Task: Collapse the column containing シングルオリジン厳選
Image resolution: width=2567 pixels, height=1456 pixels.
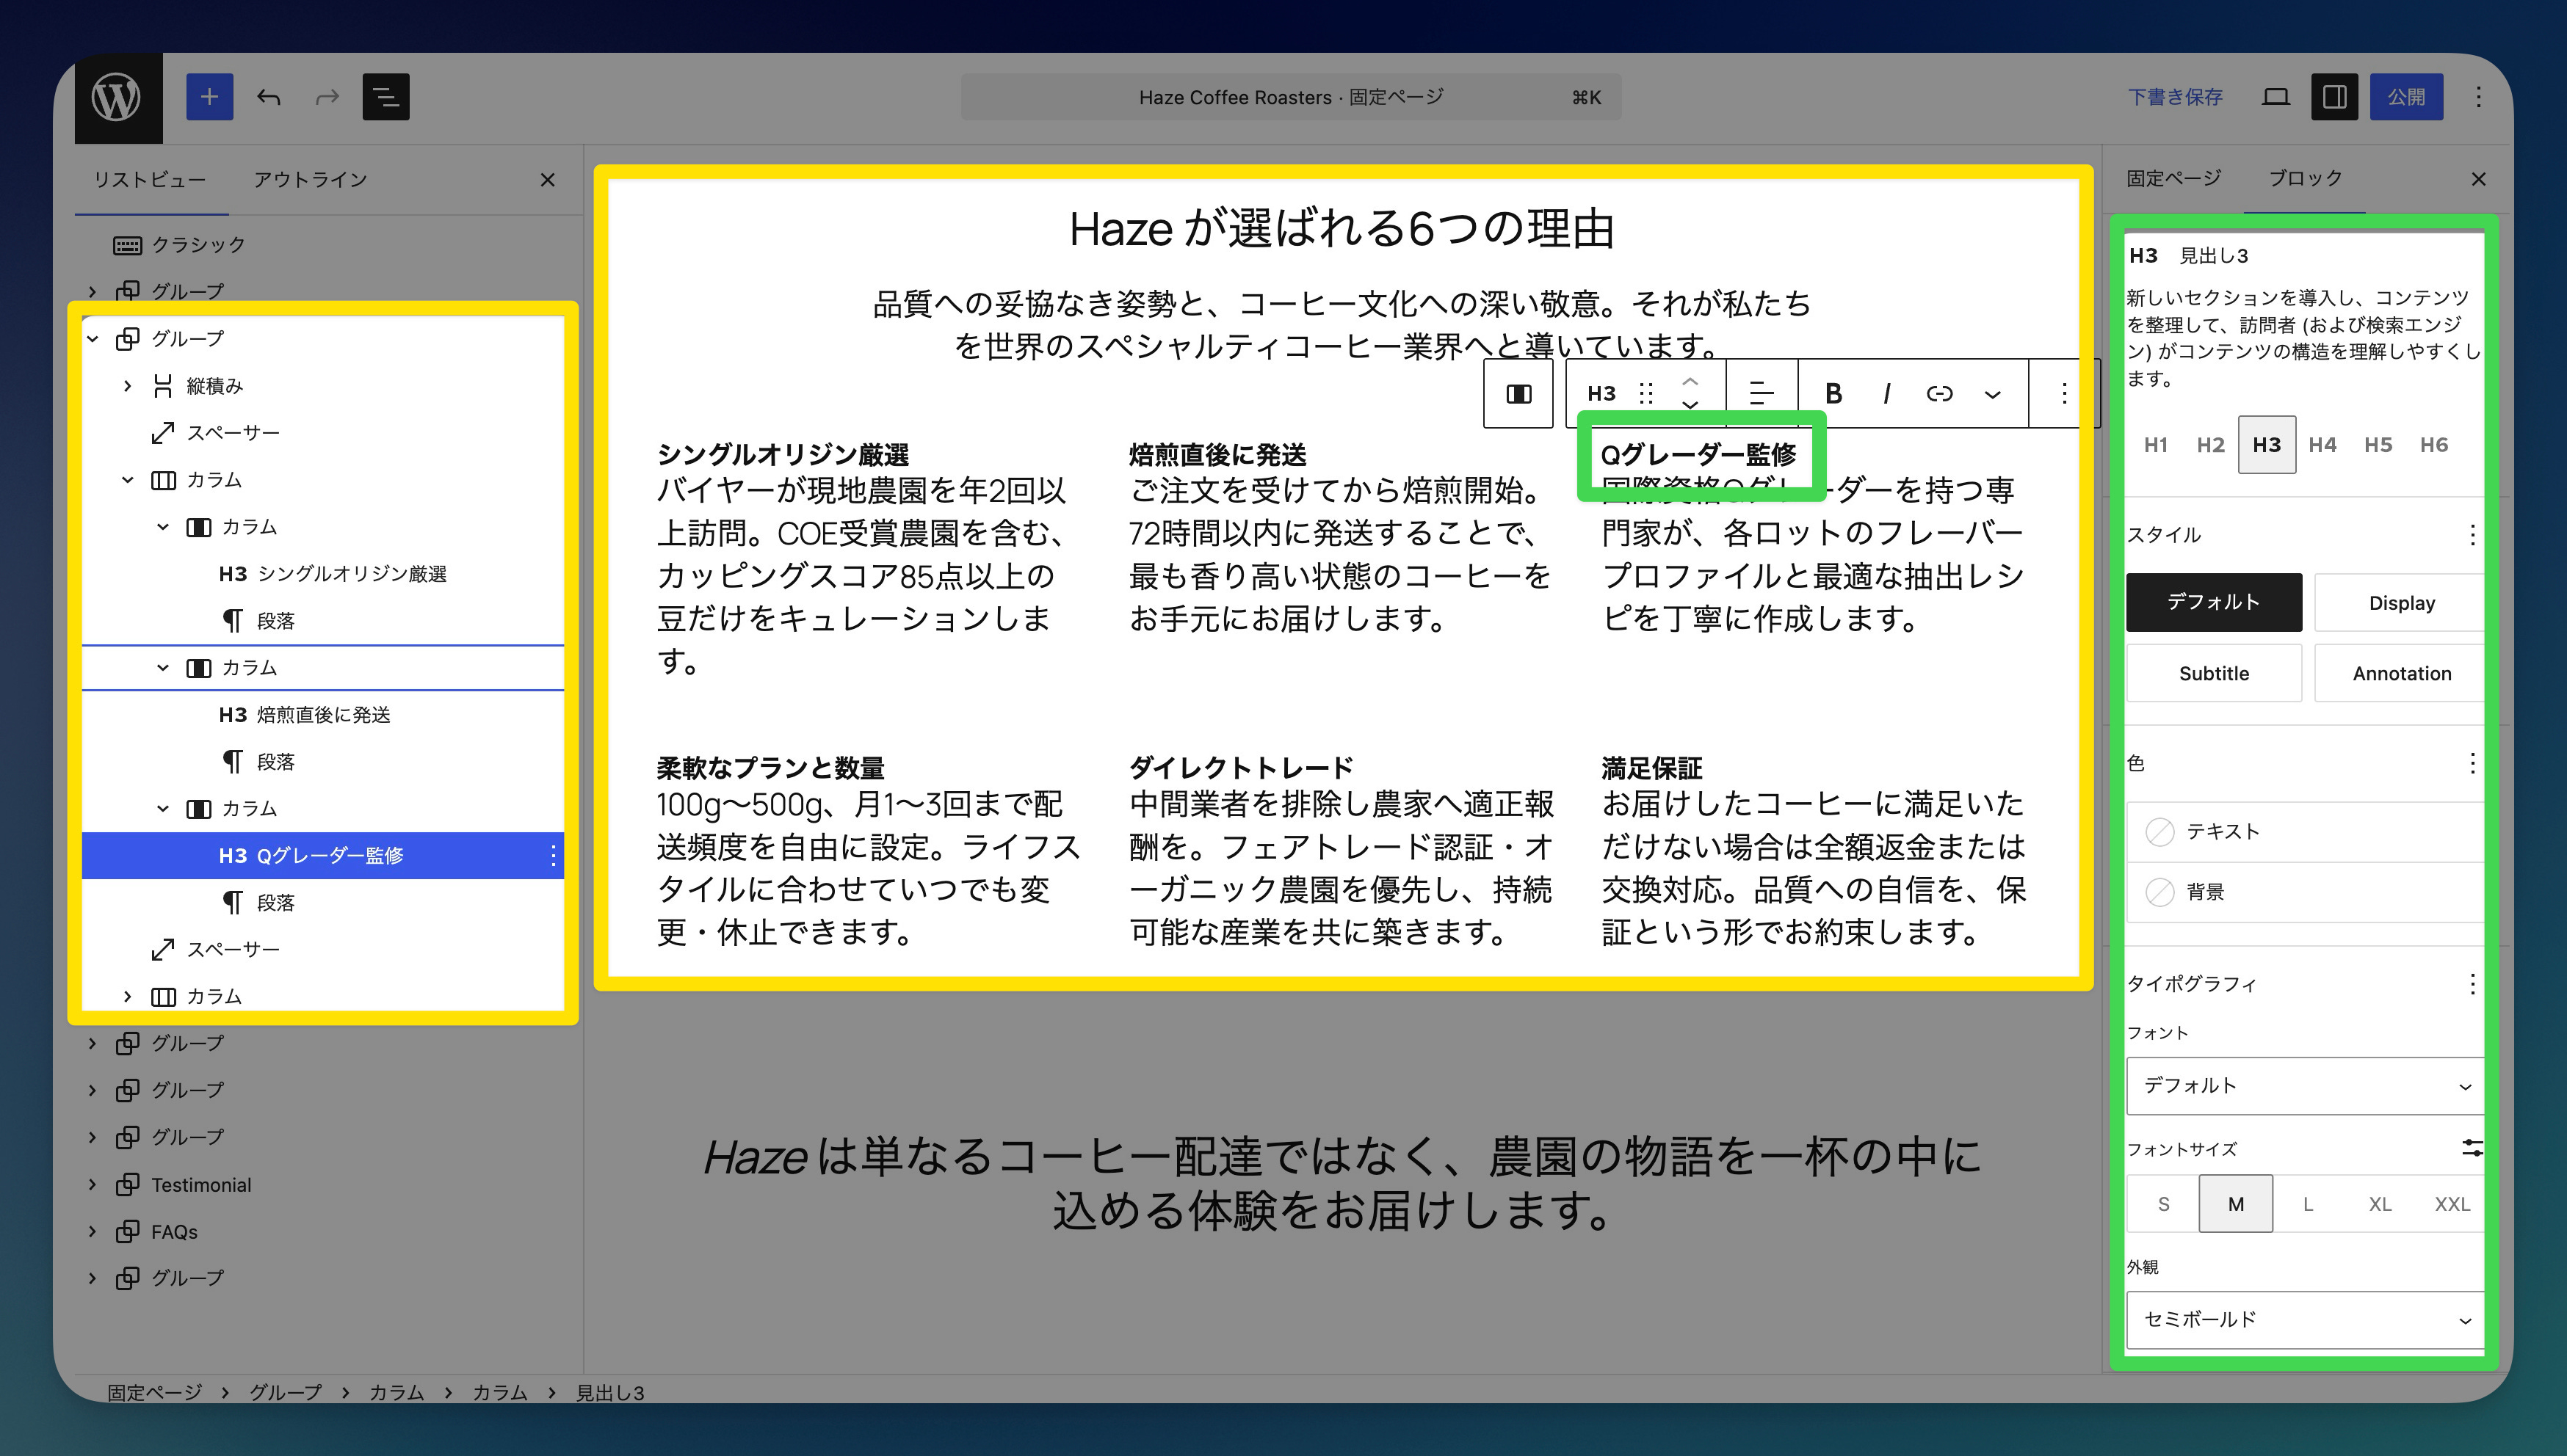Action: (x=162, y=527)
